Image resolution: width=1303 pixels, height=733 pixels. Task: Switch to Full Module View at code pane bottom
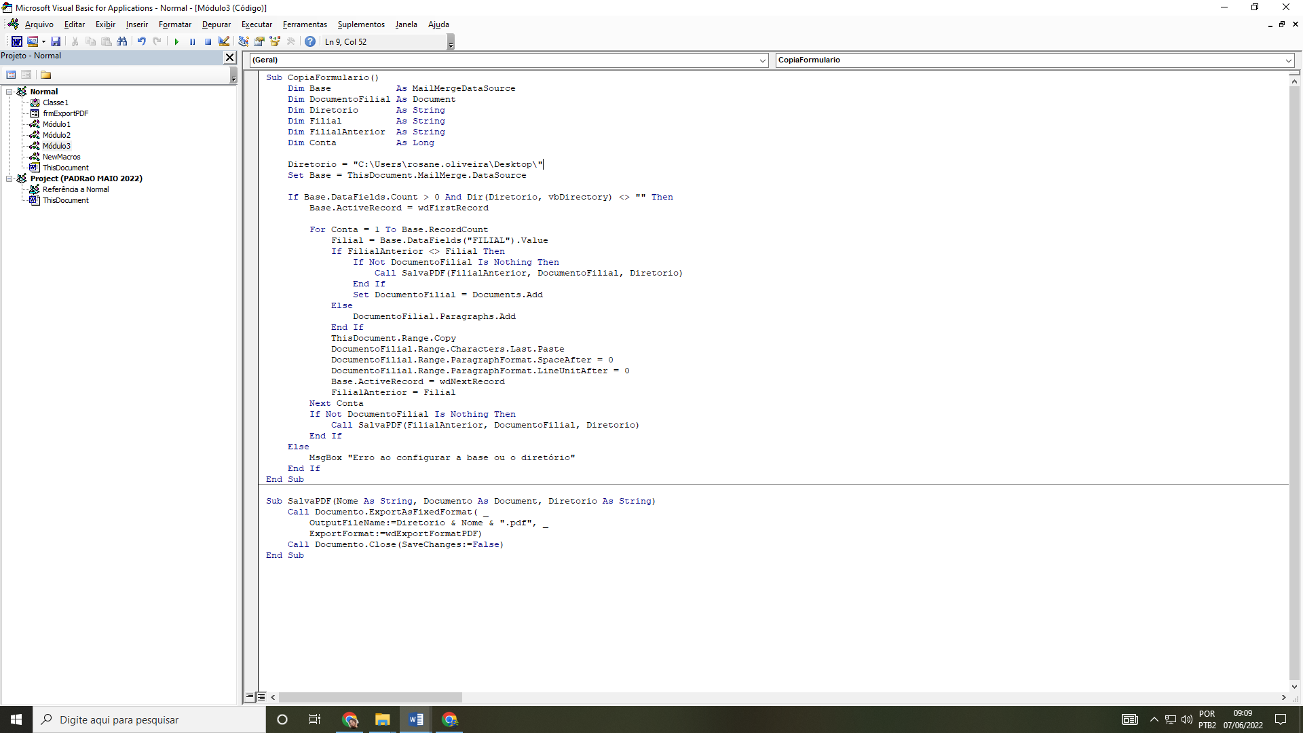[261, 697]
